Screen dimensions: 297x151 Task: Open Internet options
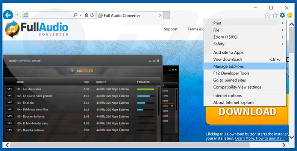coord(245,95)
